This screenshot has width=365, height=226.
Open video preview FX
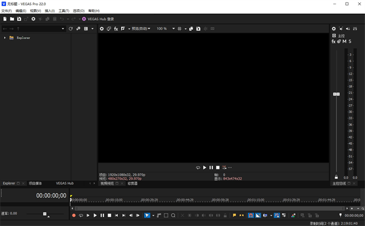coord(116,29)
